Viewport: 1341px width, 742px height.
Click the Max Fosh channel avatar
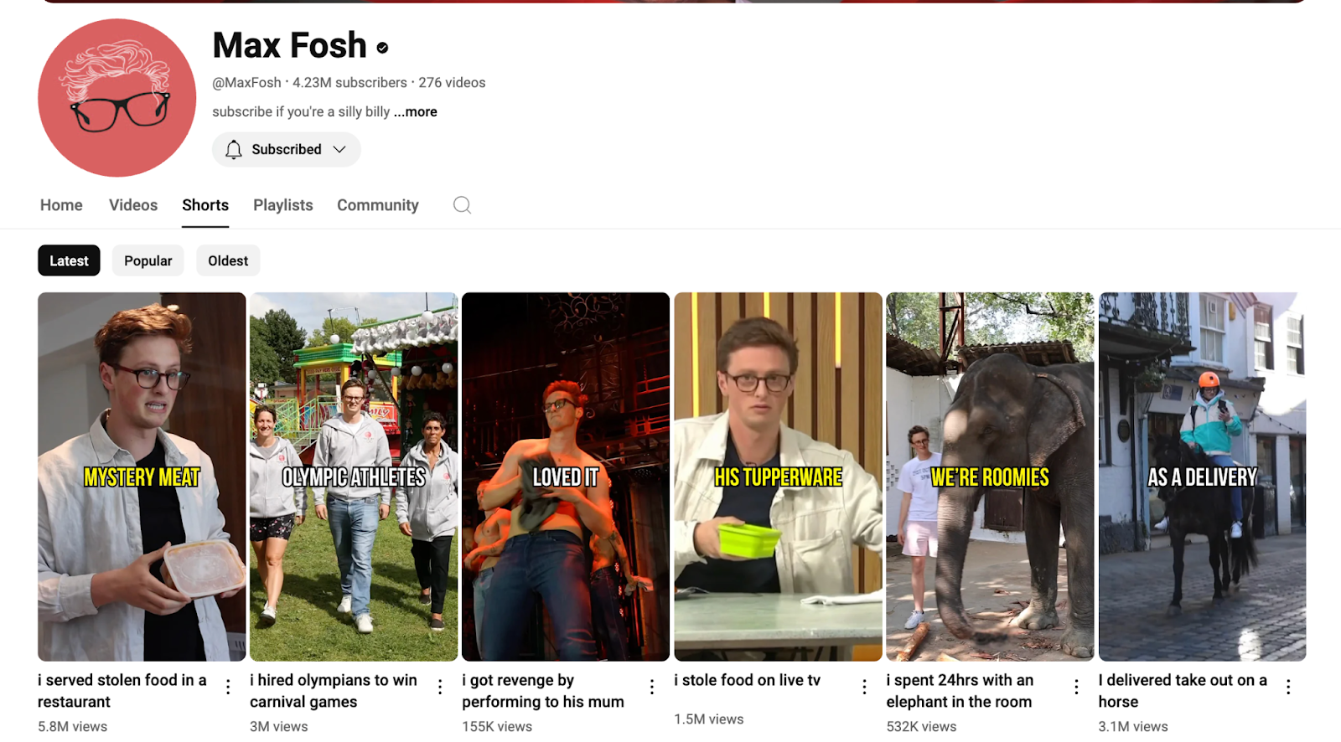[x=117, y=98]
